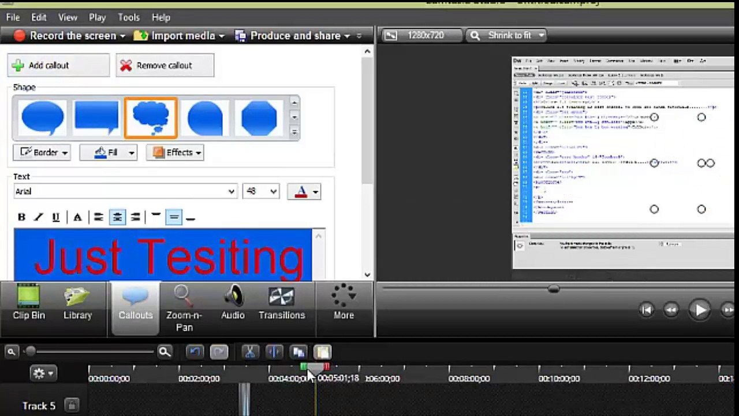Toggle bold text formatting
Screen dimensions: 739x416
21,217
